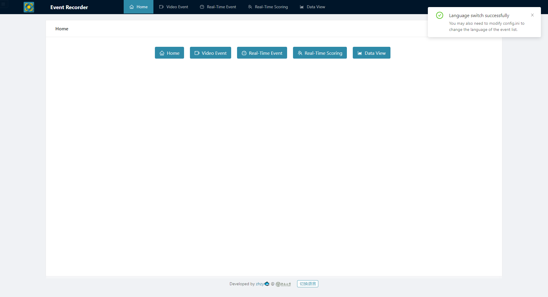
Task: Launch Real-Time Event from the body button
Action: click(x=262, y=53)
